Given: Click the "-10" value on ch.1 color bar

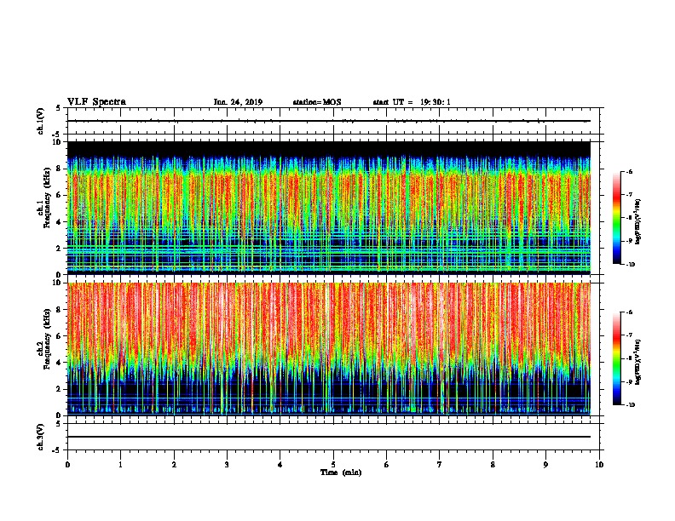Looking at the screenshot, I should click(x=631, y=265).
